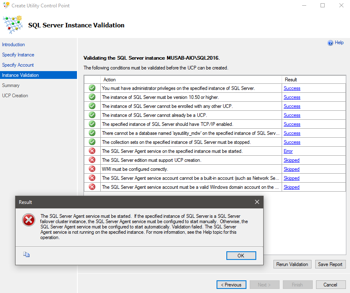
Task: Go to the Introduction wizard page
Action: [14, 45]
